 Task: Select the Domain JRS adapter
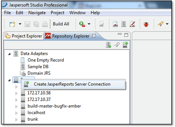[x=39, y=73]
